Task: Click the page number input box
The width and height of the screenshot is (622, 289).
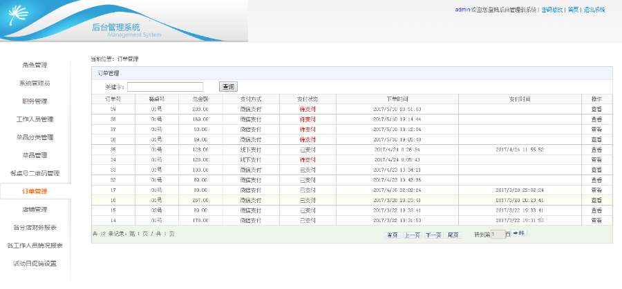Action: point(498,235)
